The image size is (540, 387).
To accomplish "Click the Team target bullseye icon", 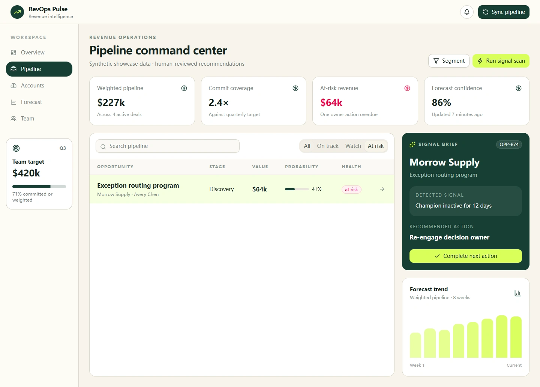I will click(x=16, y=148).
